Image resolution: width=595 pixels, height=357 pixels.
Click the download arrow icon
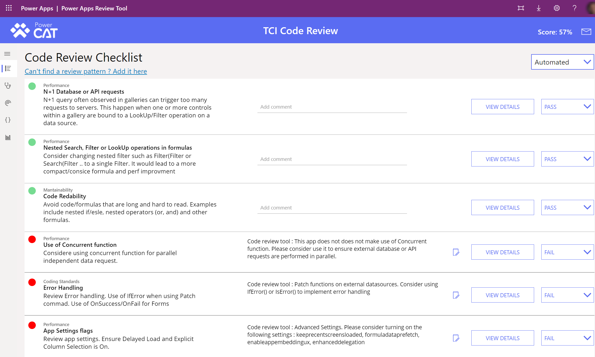[539, 8]
